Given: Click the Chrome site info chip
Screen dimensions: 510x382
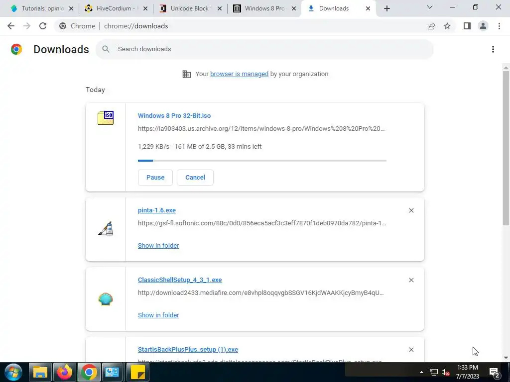Looking at the screenshot, I should pos(77,26).
